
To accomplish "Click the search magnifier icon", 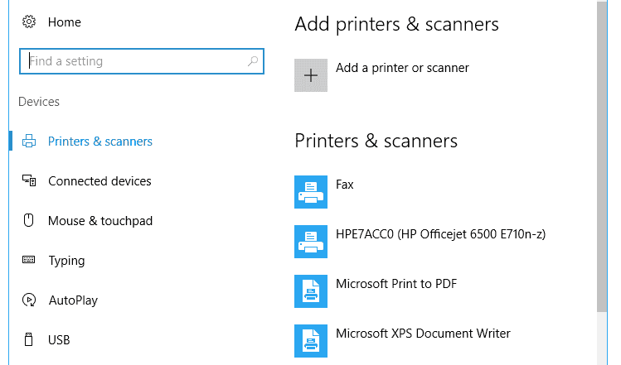I will click(253, 61).
